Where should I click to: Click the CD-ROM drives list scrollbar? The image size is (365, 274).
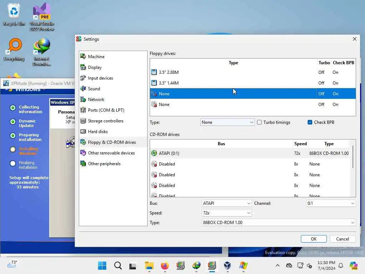tap(353, 157)
